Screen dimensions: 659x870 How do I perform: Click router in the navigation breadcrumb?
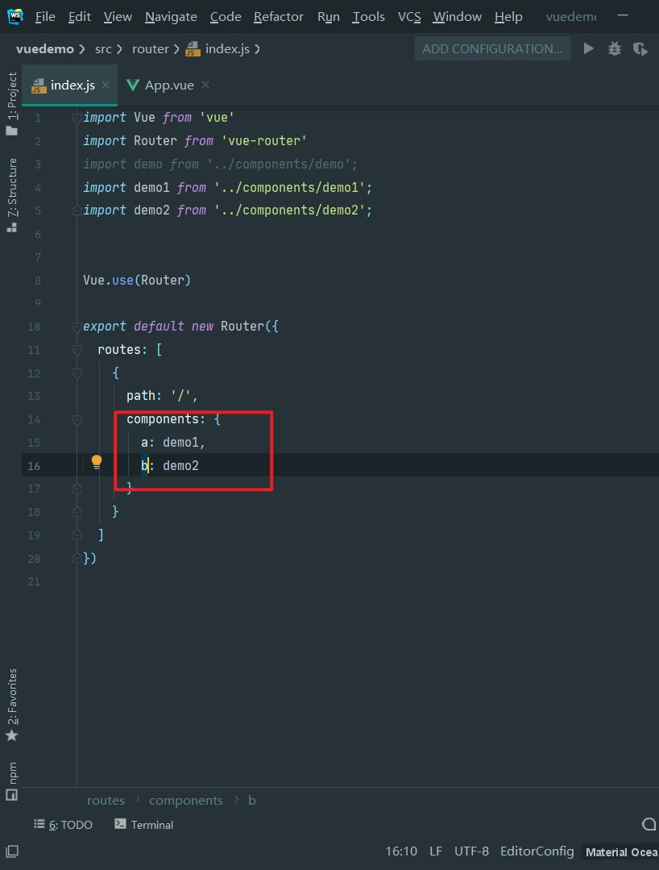click(150, 49)
